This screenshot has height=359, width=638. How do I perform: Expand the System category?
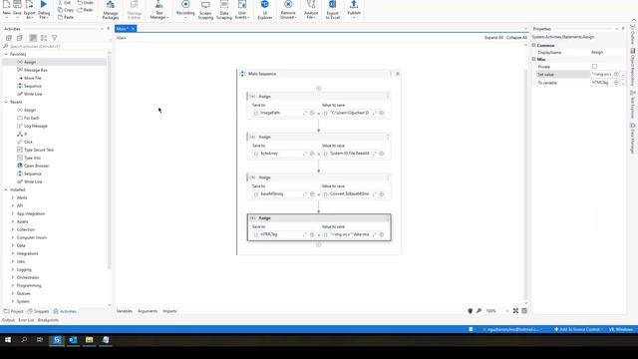[13, 301]
